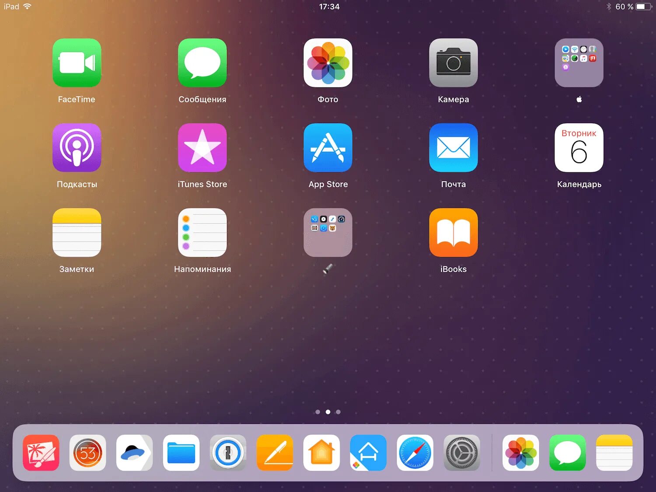Image resolution: width=656 pixels, height=492 pixels.
Task: Open the Подкасты app
Action: 77,147
